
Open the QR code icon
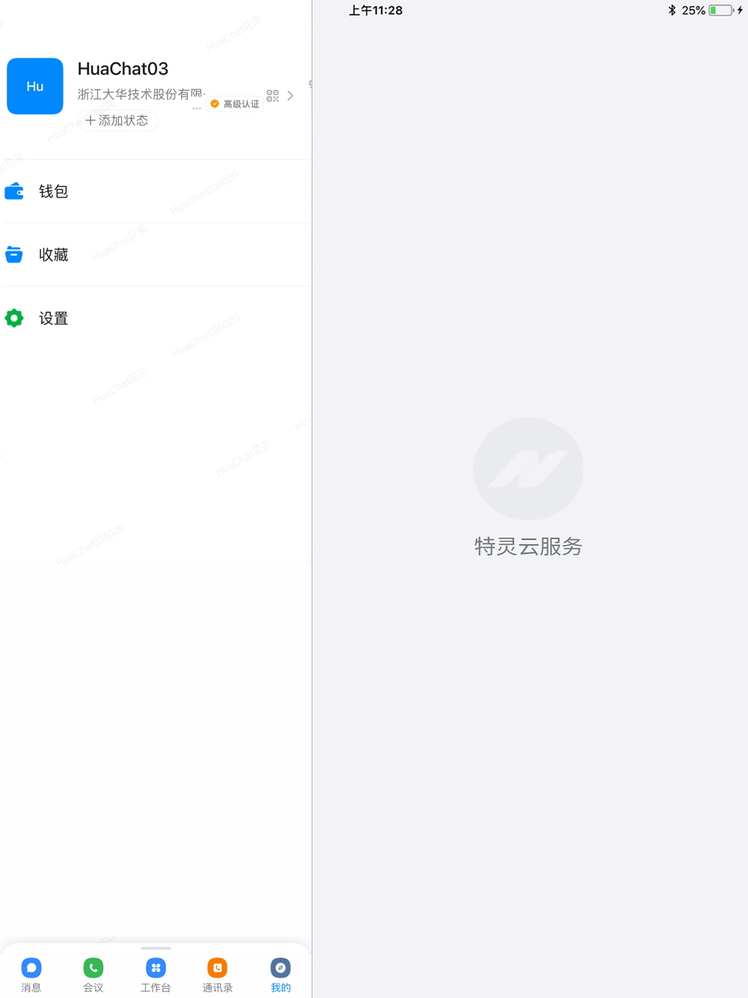(272, 96)
